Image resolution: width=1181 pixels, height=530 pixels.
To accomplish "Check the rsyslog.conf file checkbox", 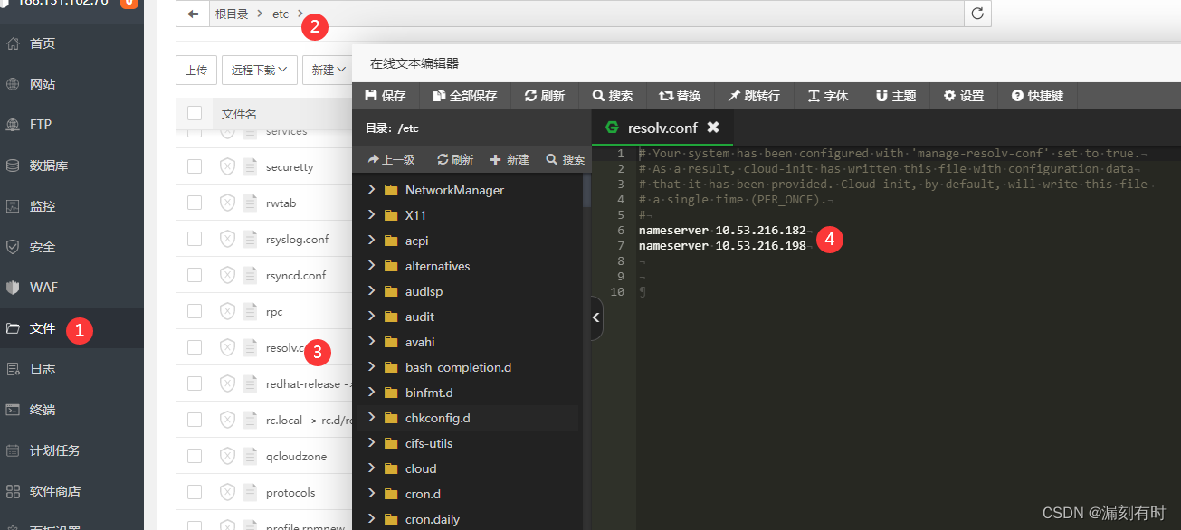I will (195, 239).
